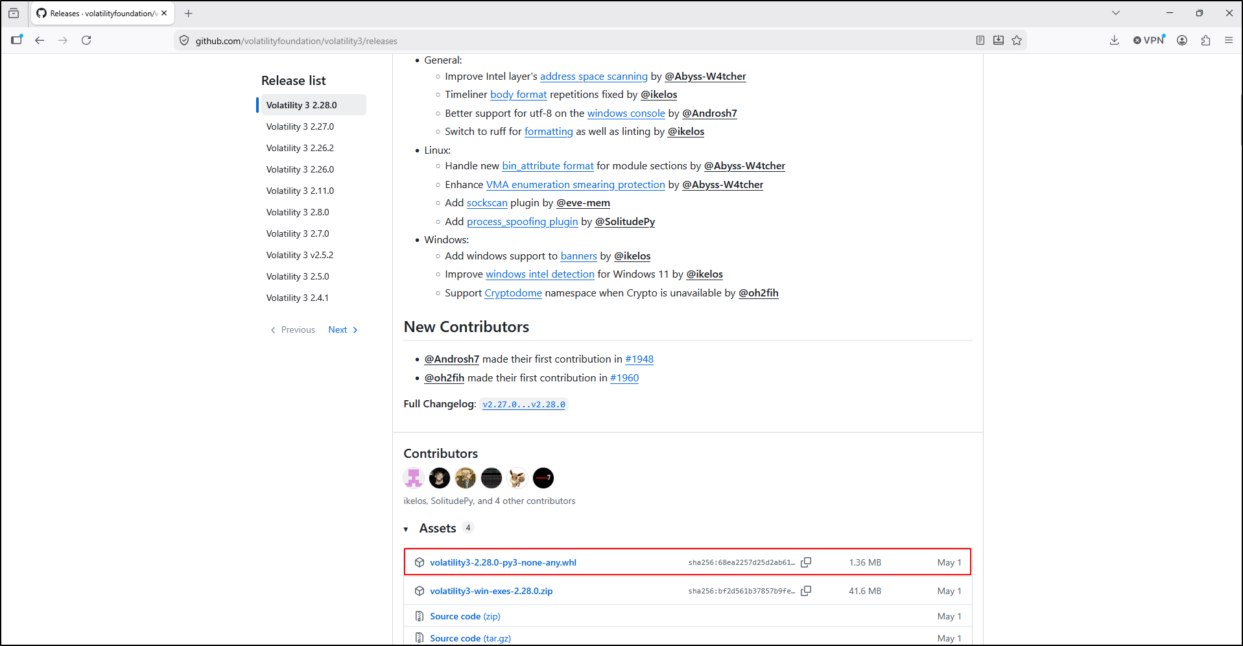Screen dimensions: 1243x646
Task: Open the VPN extension button
Action: coord(1149,40)
